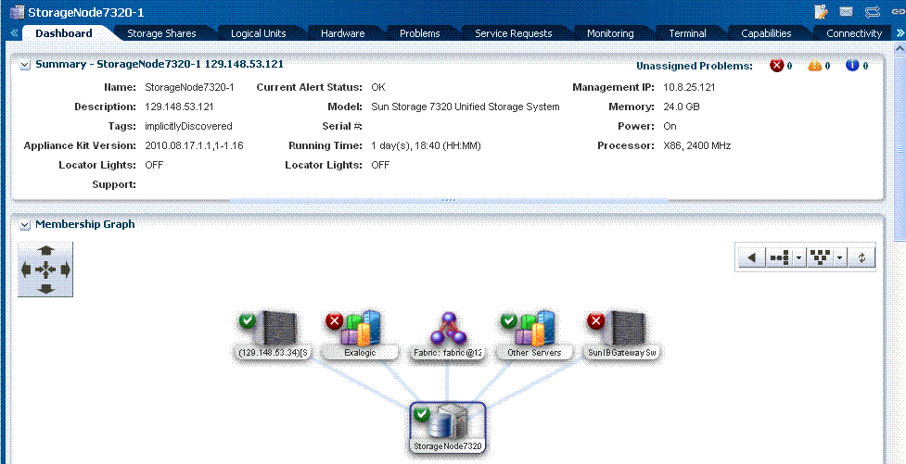The height and width of the screenshot is (464, 906).
Task: Open the Terminal tab
Action: click(x=687, y=33)
